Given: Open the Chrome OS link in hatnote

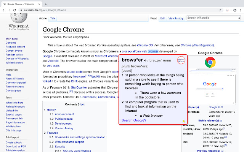Looking at the screenshot, I should pos(145,45).
